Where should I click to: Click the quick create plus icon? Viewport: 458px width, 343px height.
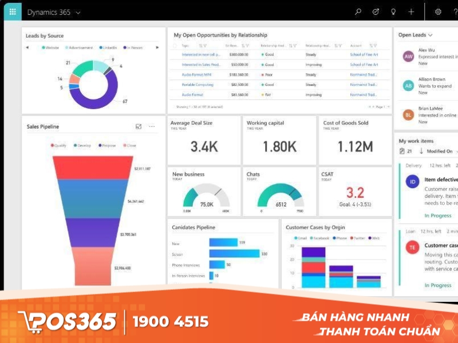[410, 11]
